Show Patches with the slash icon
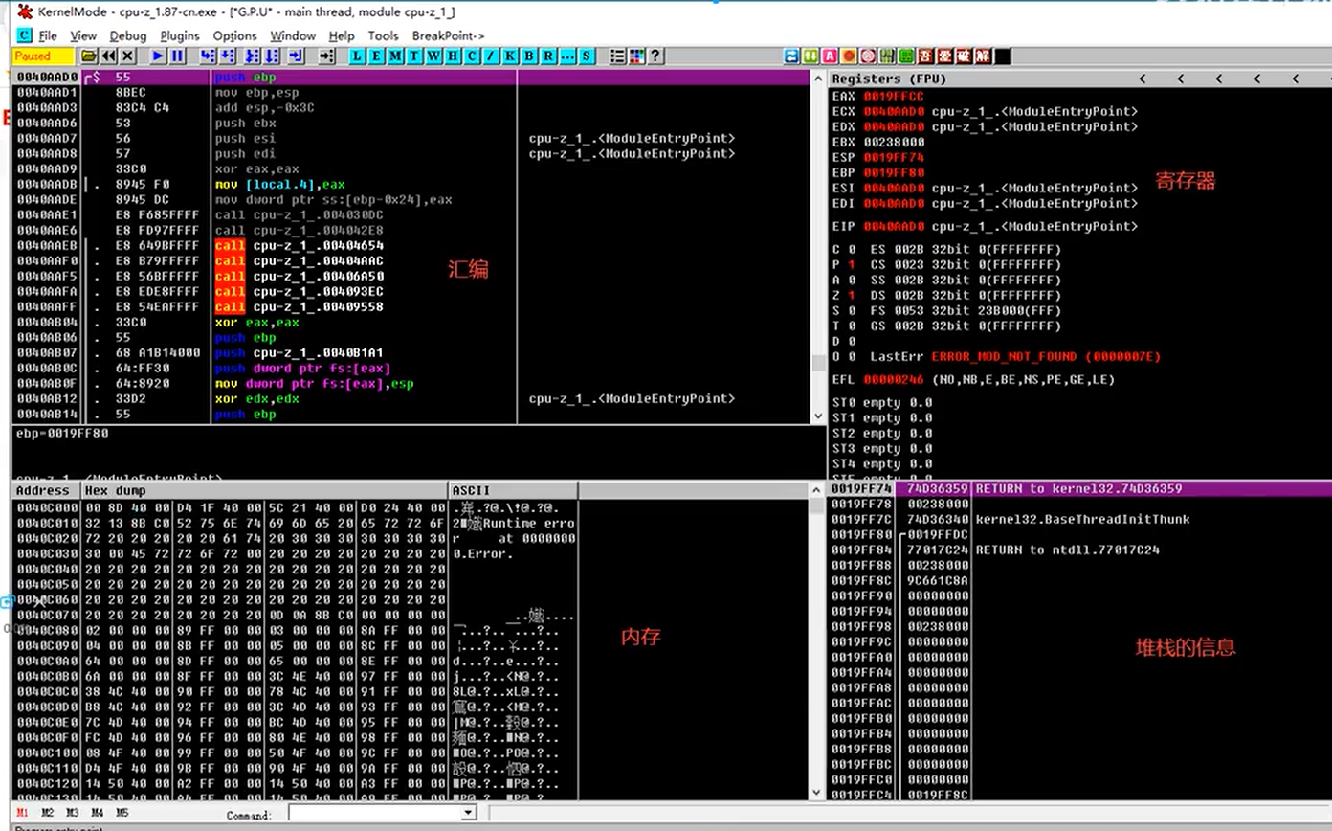1332x831 pixels. (492, 56)
